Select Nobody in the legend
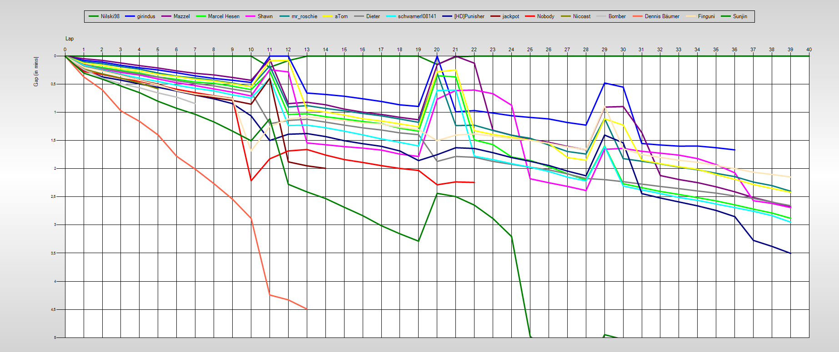 pyautogui.click(x=545, y=16)
